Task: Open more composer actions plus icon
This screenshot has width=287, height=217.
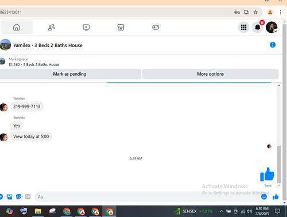Action: 1,197
